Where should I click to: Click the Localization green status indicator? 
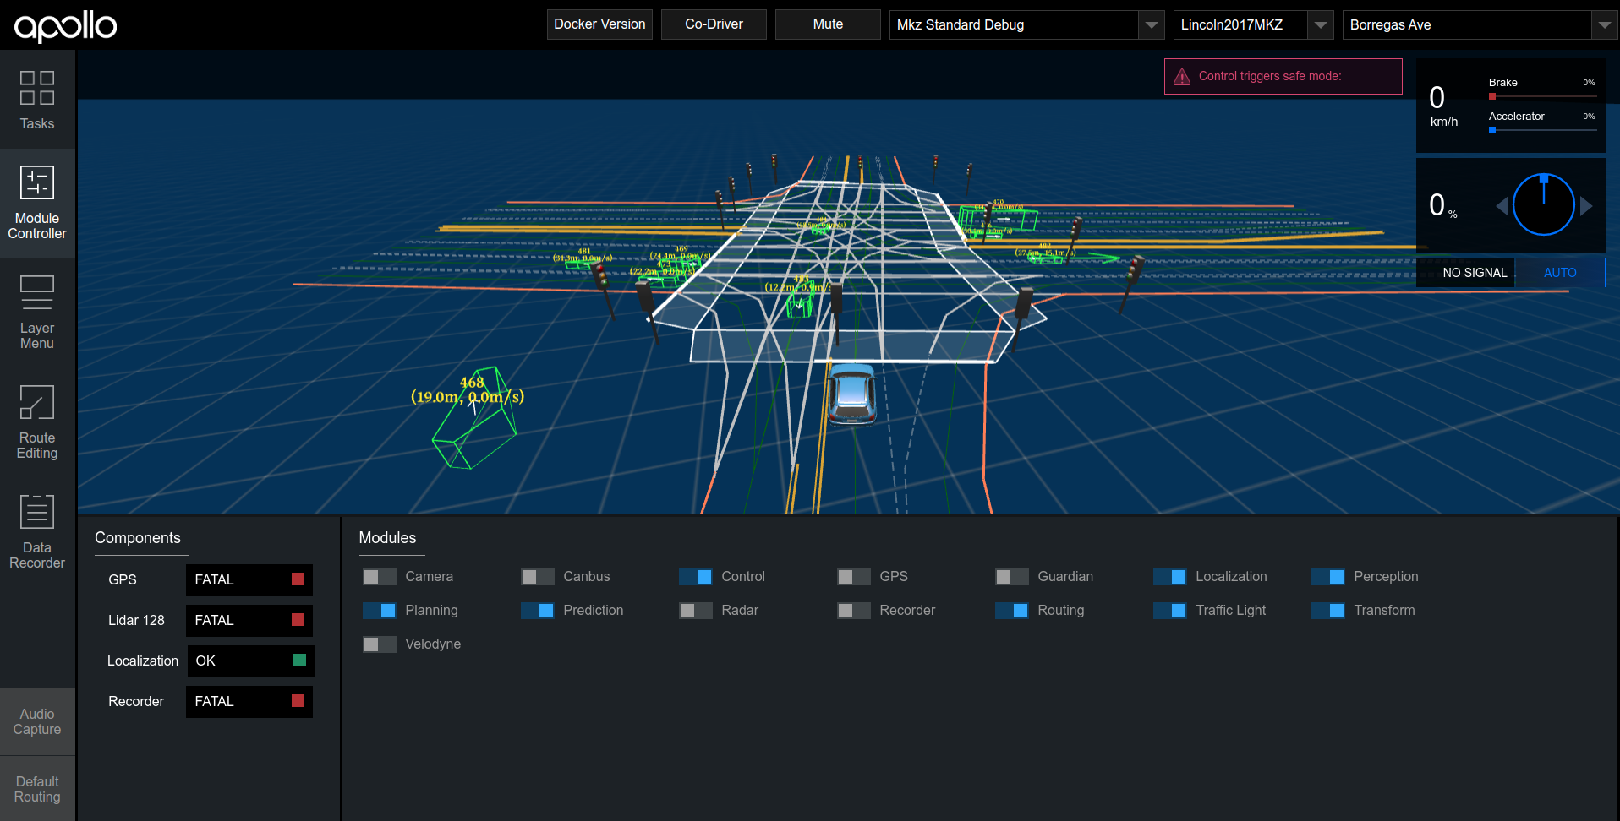tap(299, 661)
